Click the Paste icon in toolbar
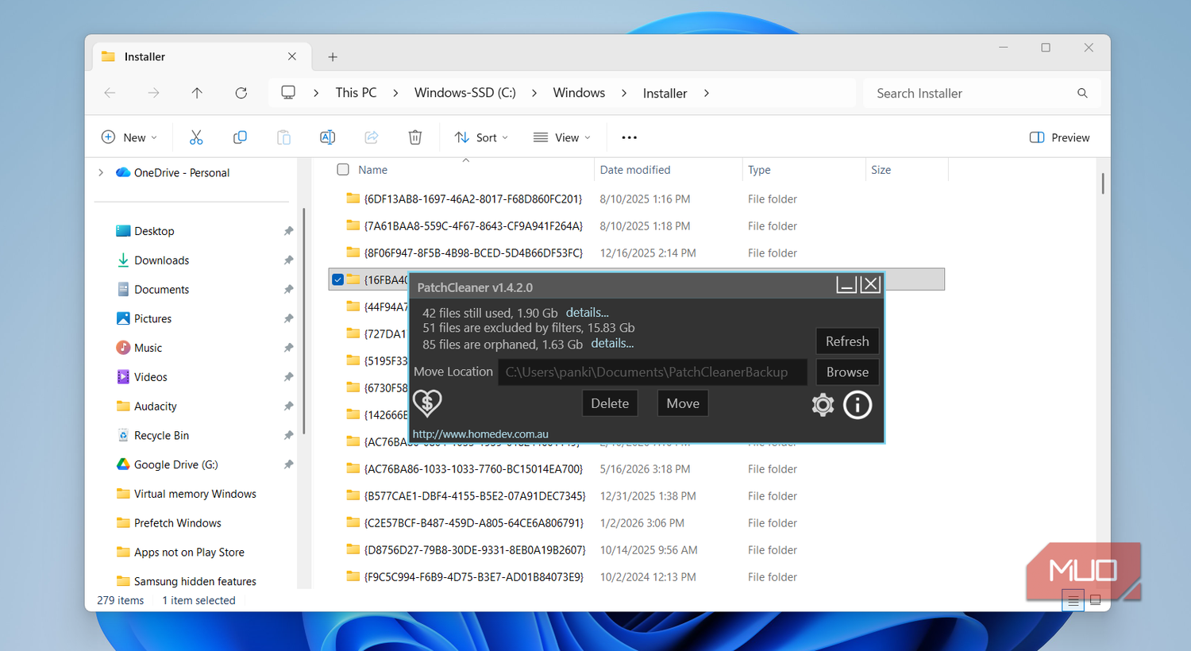The image size is (1191, 651). 283,137
